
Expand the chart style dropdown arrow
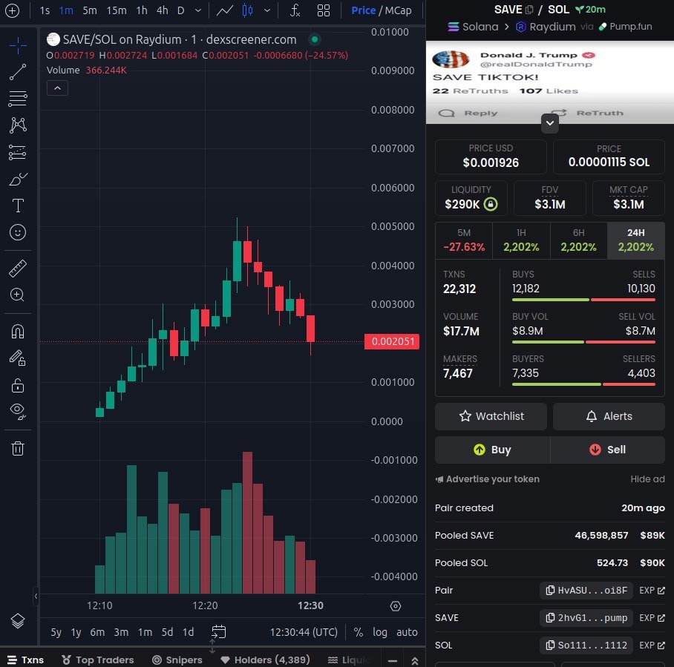267,10
